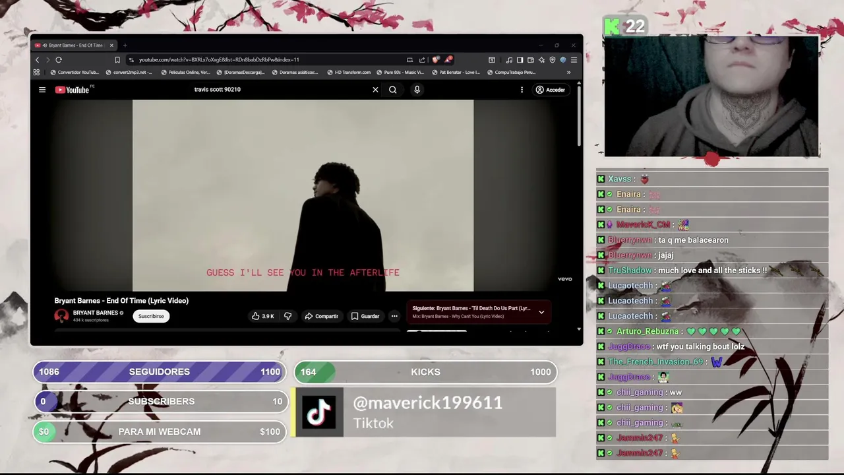
Task: Open the Convertidor YouTube bookmark
Action: (74, 73)
